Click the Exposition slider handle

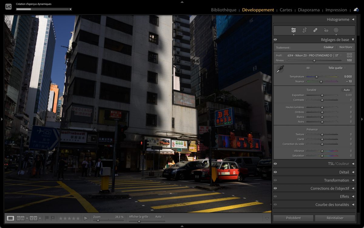point(322,95)
